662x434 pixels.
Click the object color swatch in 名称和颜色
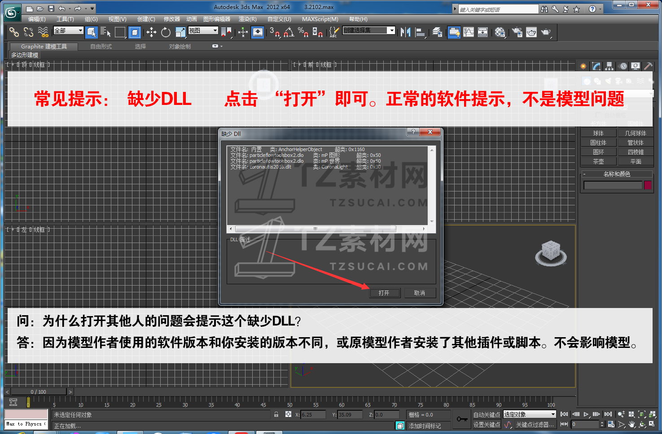(x=648, y=185)
